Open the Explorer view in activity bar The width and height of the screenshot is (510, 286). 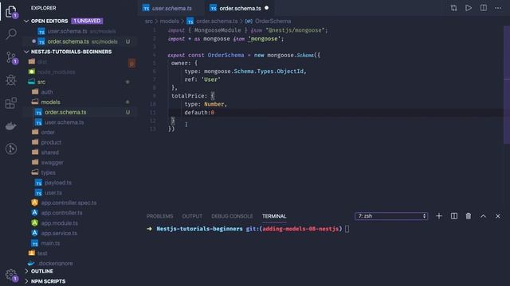pyautogui.click(x=11, y=12)
